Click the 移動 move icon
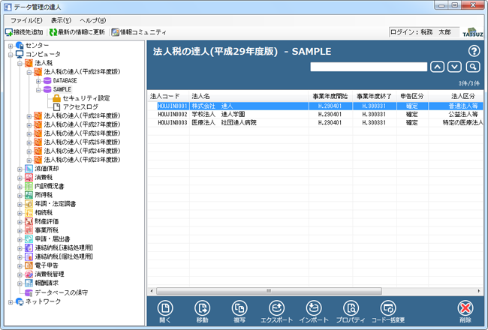 202,308
